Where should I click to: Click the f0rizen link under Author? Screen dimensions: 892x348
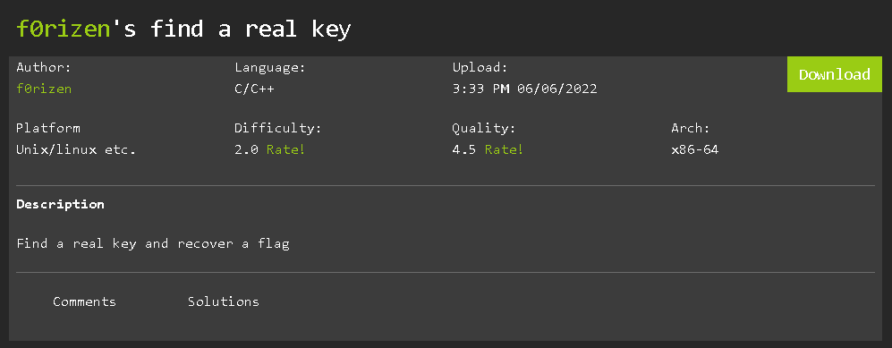pyautogui.click(x=44, y=89)
